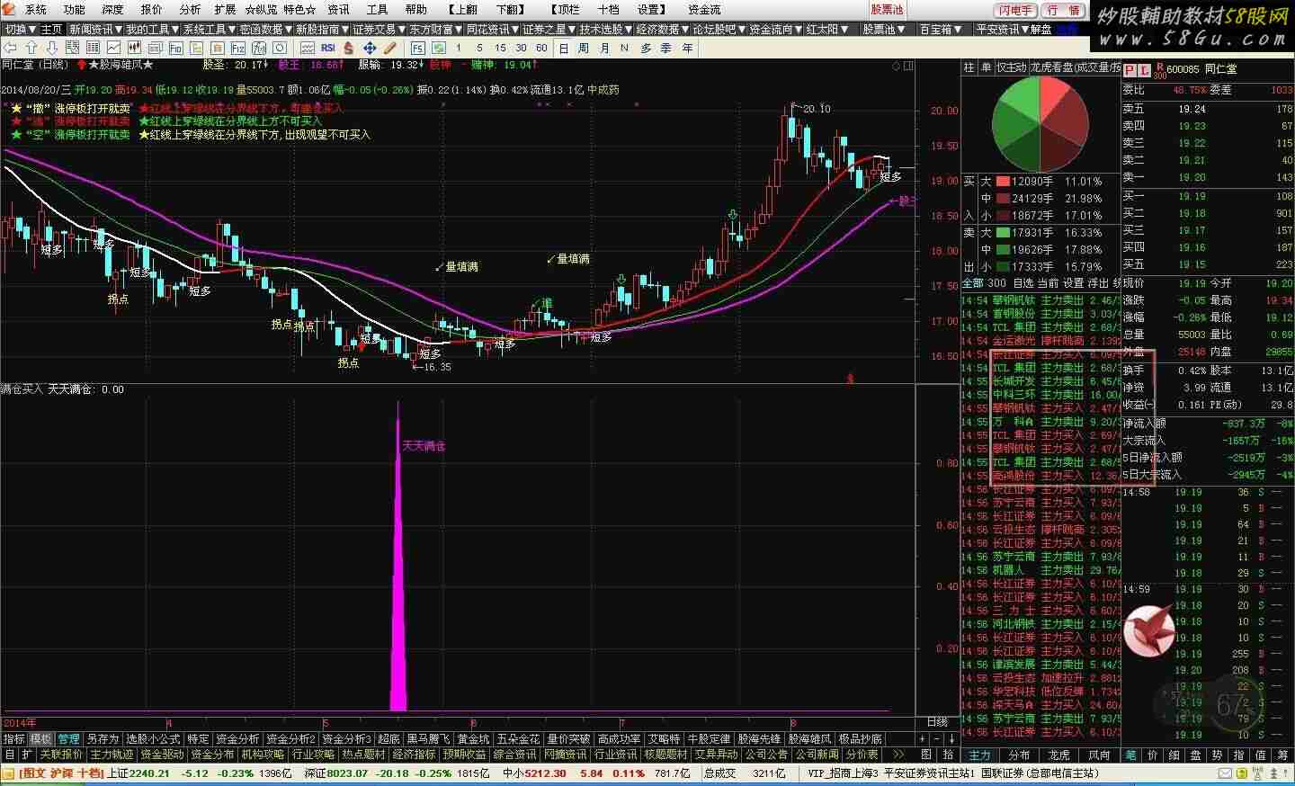Image resolution: width=1295 pixels, height=786 pixels.
Task: Expand the 新股指南 dropdown
Action: (323, 30)
